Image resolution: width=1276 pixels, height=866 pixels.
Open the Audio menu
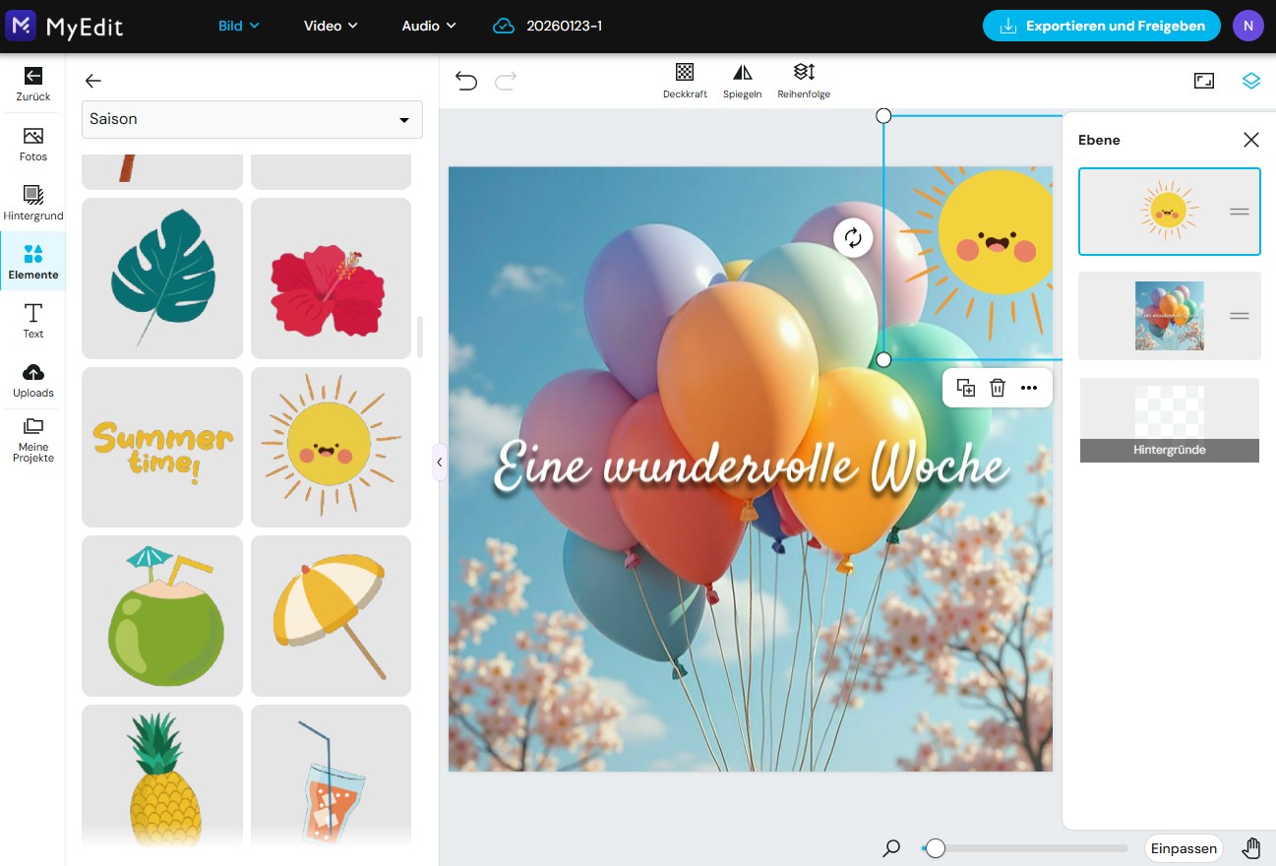point(429,26)
